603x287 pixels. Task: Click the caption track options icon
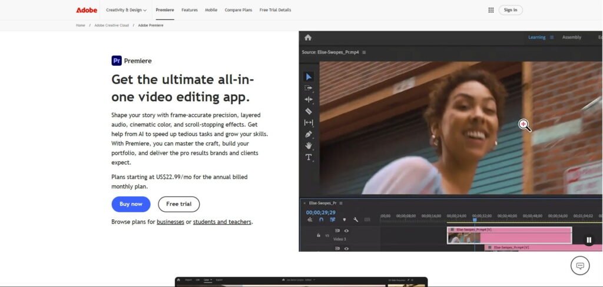[x=367, y=219]
